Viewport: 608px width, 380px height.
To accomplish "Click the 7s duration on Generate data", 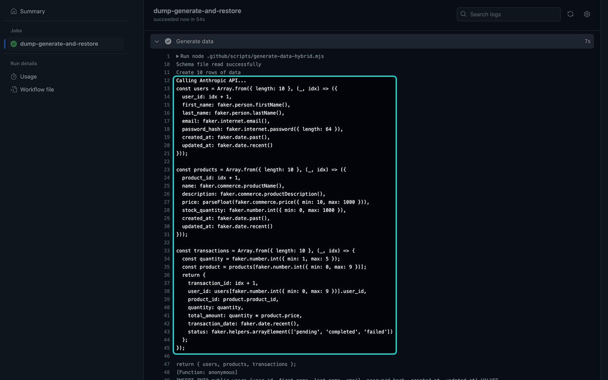I will click(x=587, y=41).
